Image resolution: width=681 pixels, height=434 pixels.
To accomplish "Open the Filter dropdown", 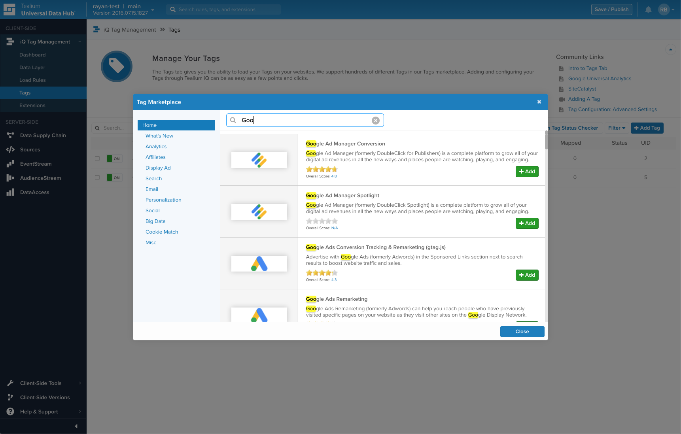I will click(617, 128).
